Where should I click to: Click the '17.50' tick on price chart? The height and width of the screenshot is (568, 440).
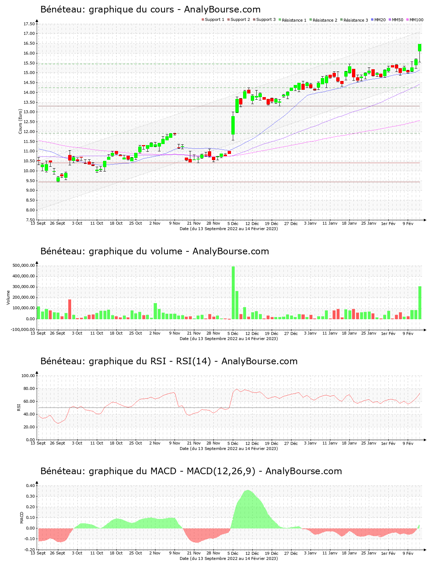click(x=29, y=24)
